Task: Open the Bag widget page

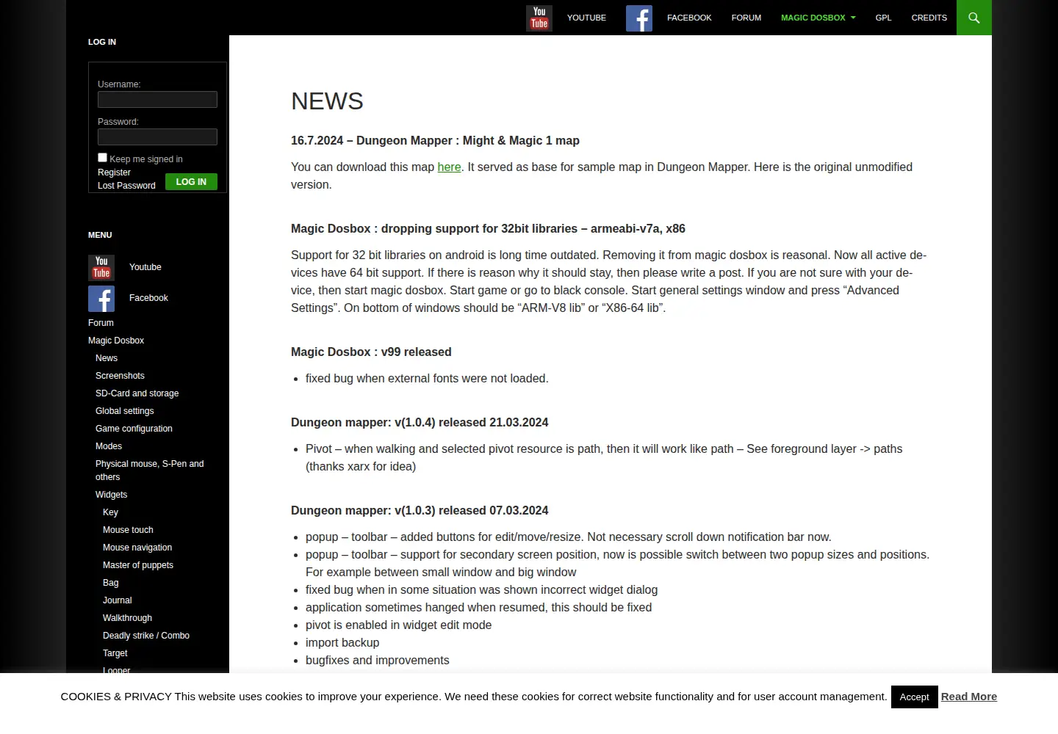Action: click(110, 583)
